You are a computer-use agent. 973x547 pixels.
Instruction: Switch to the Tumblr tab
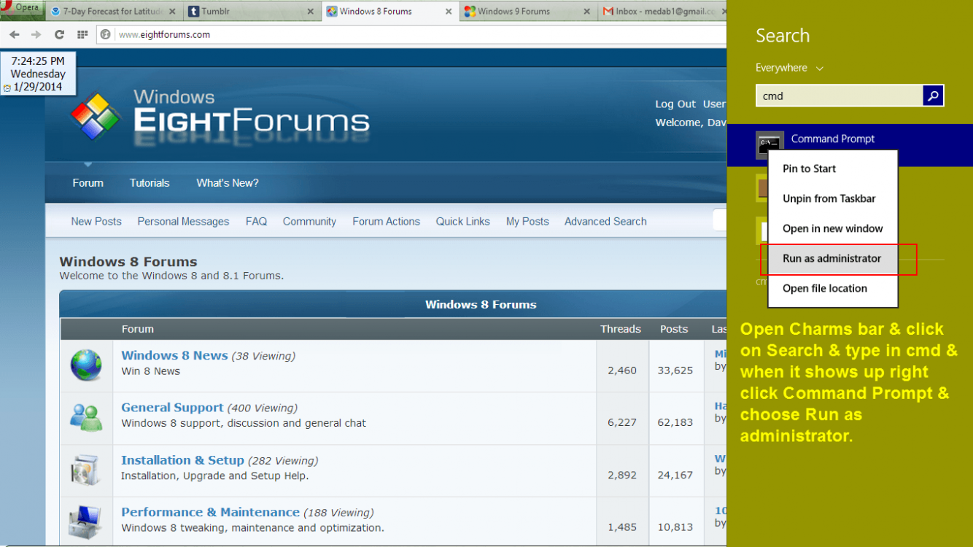tap(252, 12)
